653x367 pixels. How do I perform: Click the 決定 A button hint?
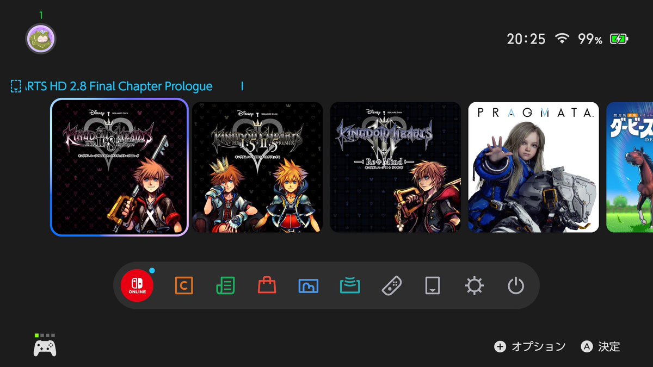pos(600,346)
